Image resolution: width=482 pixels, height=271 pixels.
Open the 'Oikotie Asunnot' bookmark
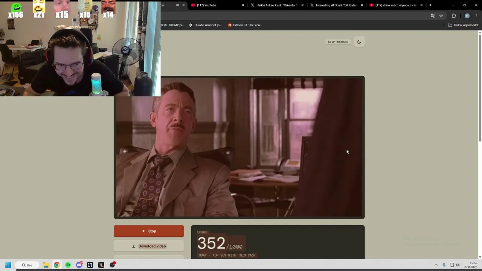pyautogui.click(x=206, y=25)
